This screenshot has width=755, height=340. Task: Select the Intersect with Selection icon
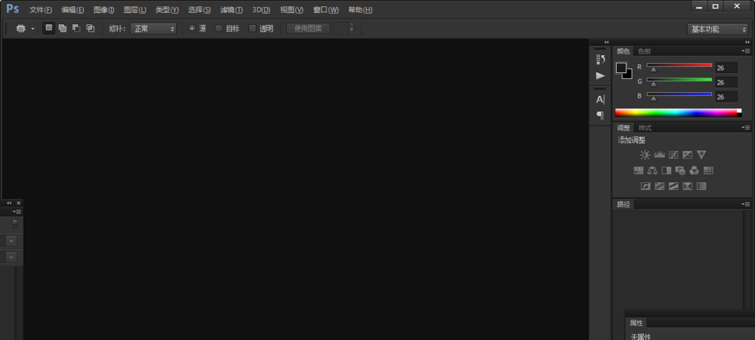click(91, 29)
